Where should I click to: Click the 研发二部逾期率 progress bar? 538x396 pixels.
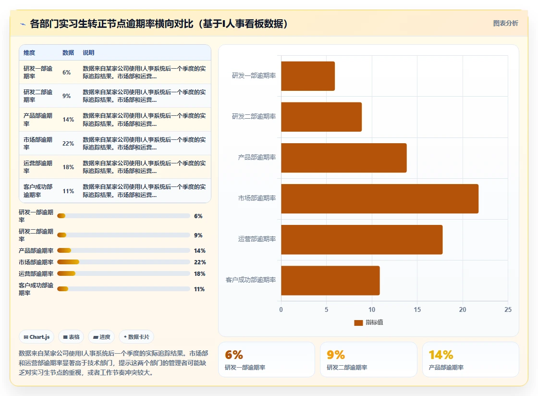(123, 235)
